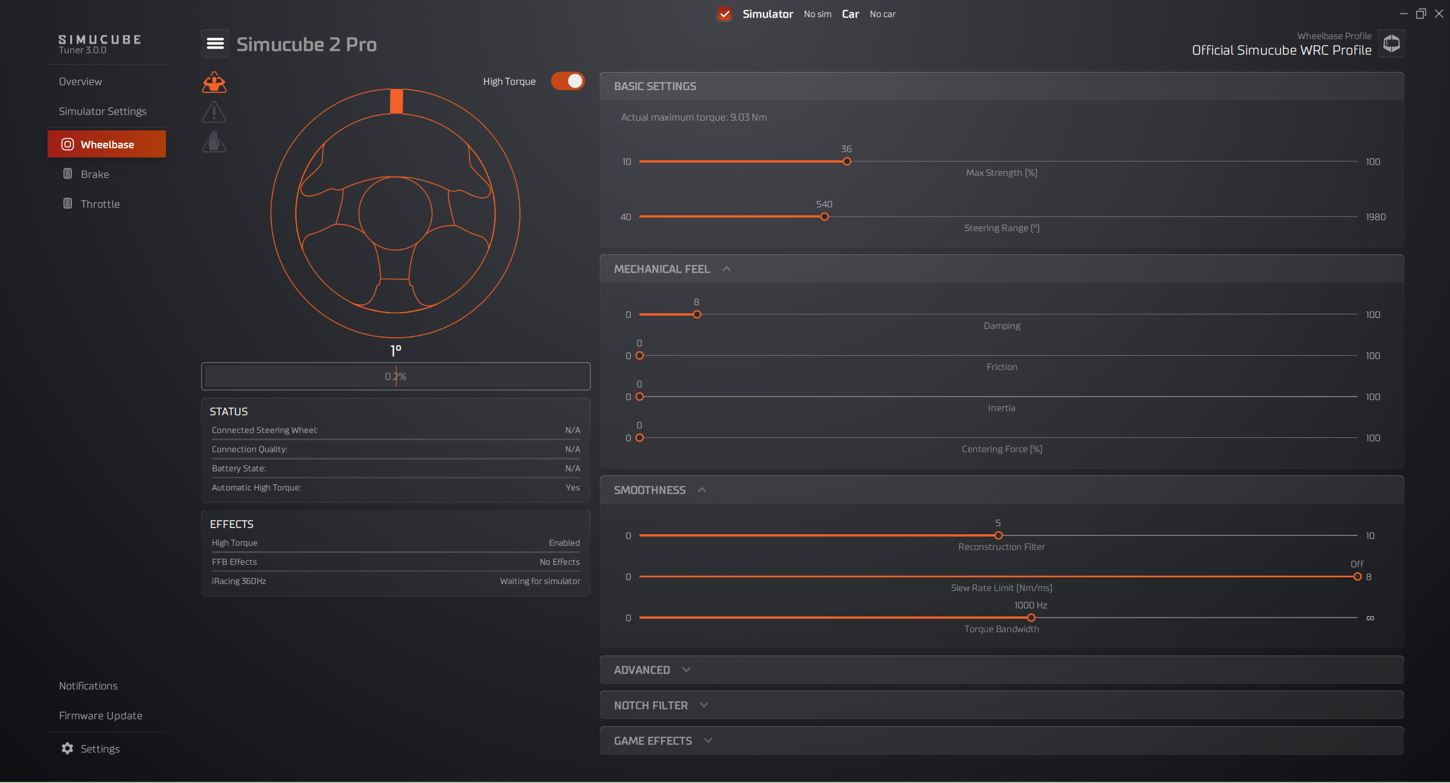
Task: Click the hands-off warning icon
Action: tap(214, 143)
